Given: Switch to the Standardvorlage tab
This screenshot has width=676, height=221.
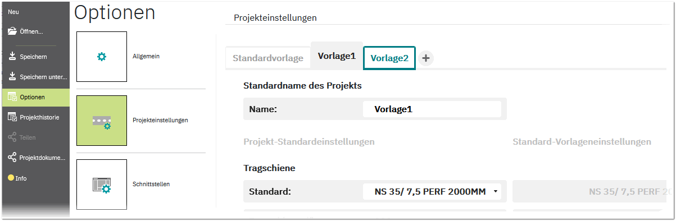Looking at the screenshot, I should (x=268, y=58).
